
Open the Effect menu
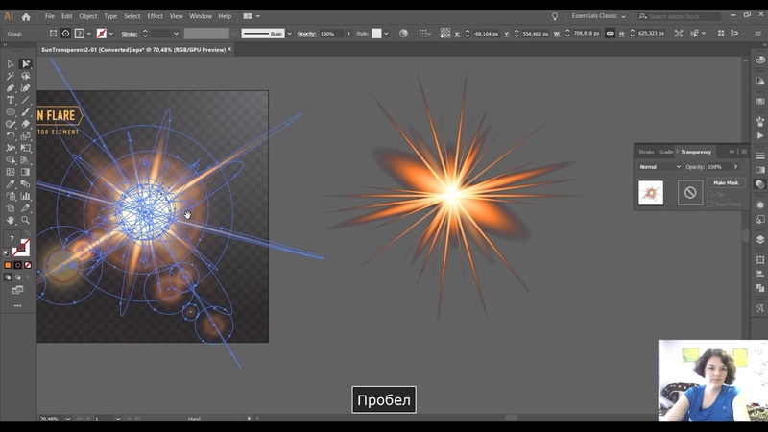(155, 16)
